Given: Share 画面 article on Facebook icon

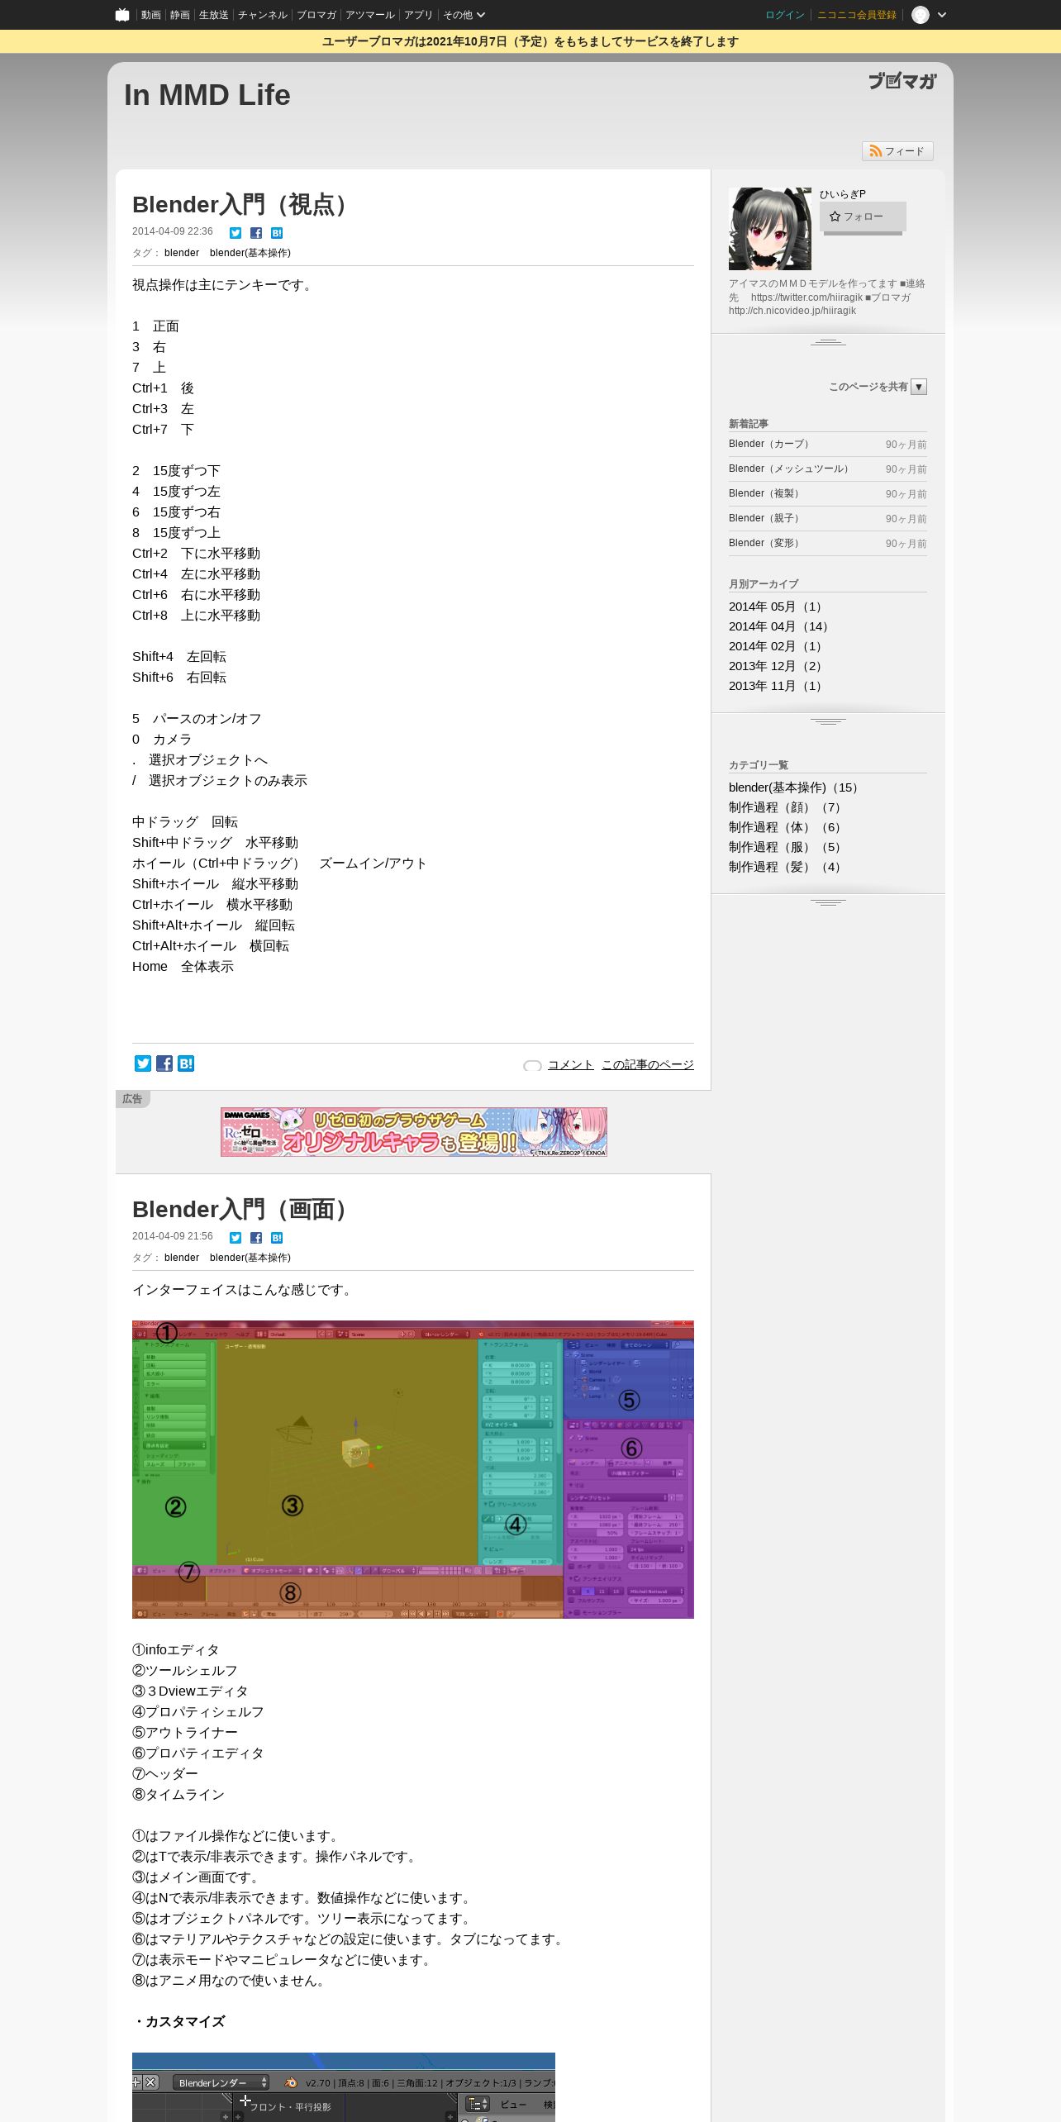Looking at the screenshot, I should (x=256, y=1238).
